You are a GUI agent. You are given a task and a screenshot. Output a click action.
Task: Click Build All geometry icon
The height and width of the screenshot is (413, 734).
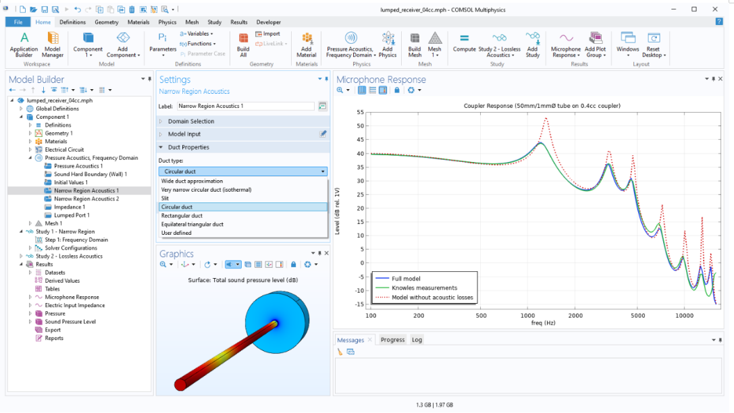pyautogui.click(x=243, y=38)
